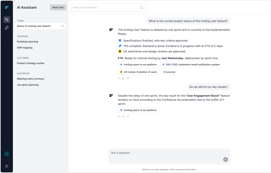This screenshot has width=271, height=173.
Task: Click the Yesterday section label
Action: click(23, 36)
